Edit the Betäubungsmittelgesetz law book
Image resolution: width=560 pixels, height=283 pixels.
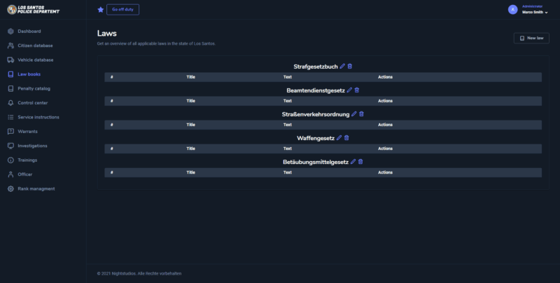tap(353, 162)
